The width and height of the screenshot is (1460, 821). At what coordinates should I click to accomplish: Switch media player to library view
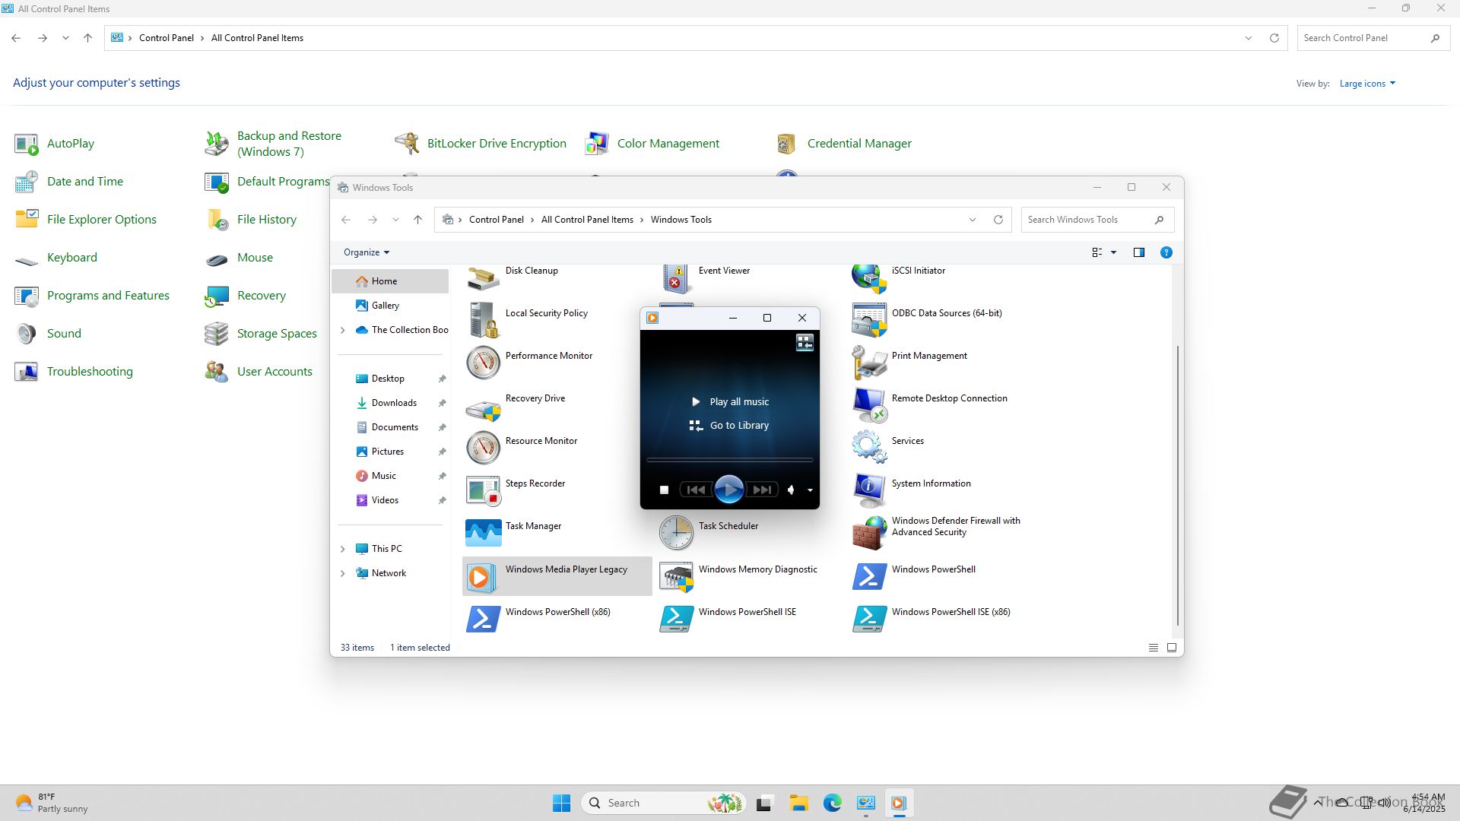pyautogui.click(x=805, y=343)
